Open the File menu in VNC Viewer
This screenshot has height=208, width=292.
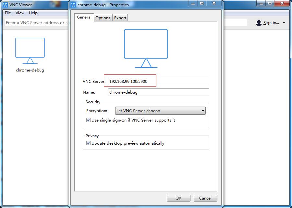point(8,13)
